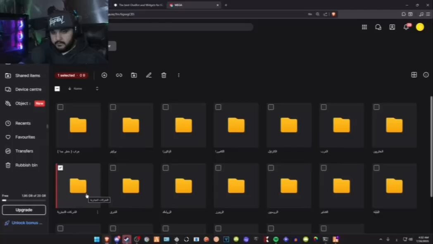The height and width of the screenshot is (244, 433).
Task: Close the MEGA browser tab
Action: tap(218, 5)
